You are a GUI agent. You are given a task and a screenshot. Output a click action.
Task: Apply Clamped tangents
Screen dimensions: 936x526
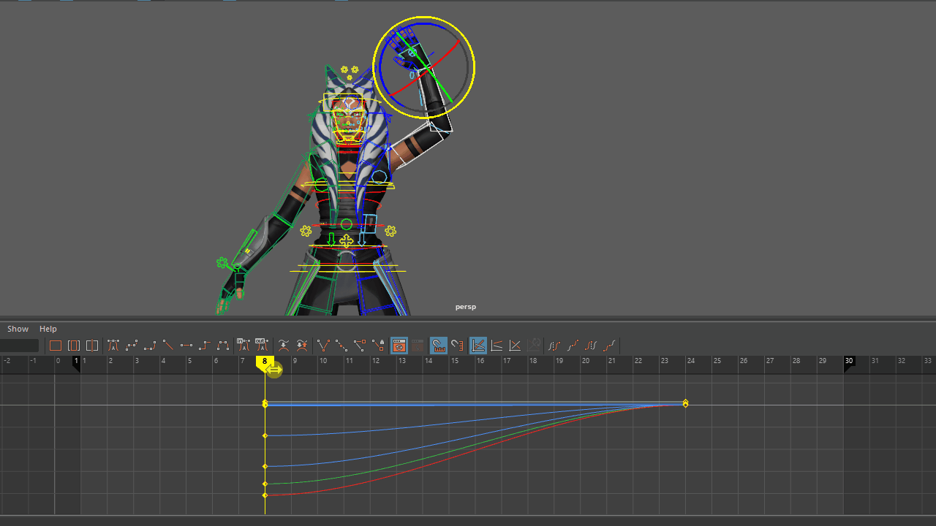(x=150, y=346)
